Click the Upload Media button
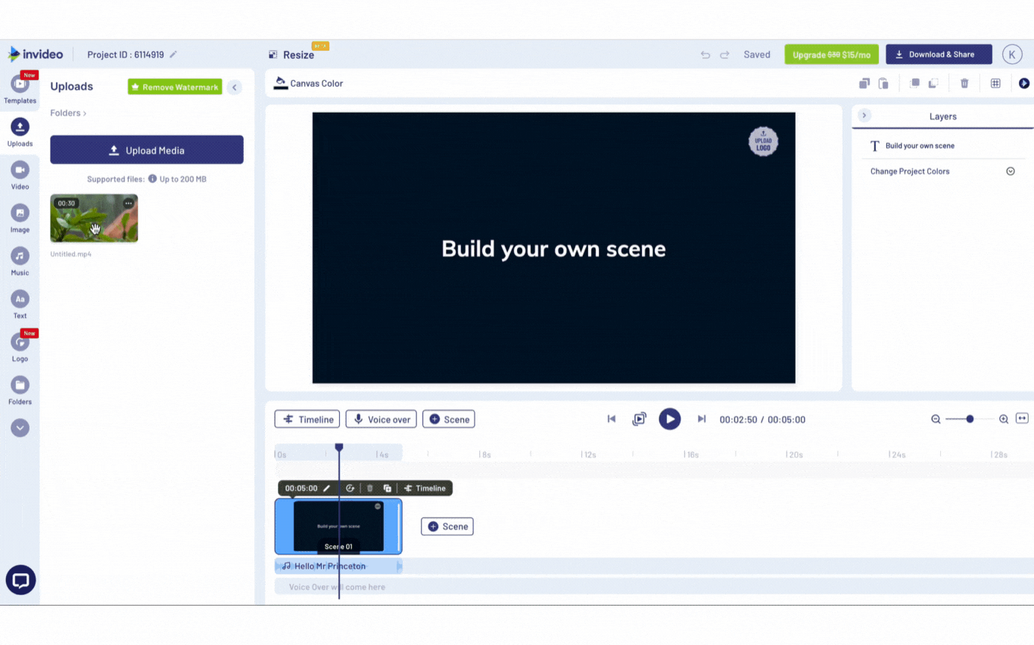The width and height of the screenshot is (1034, 645). click(x=146, y=150)
